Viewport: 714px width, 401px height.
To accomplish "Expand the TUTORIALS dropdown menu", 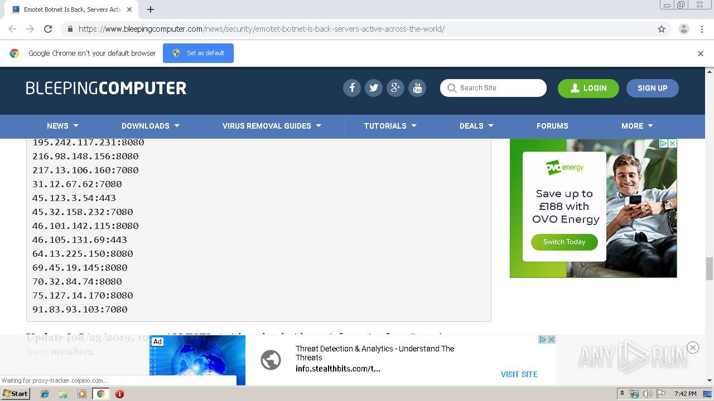I will pos(390,126).
